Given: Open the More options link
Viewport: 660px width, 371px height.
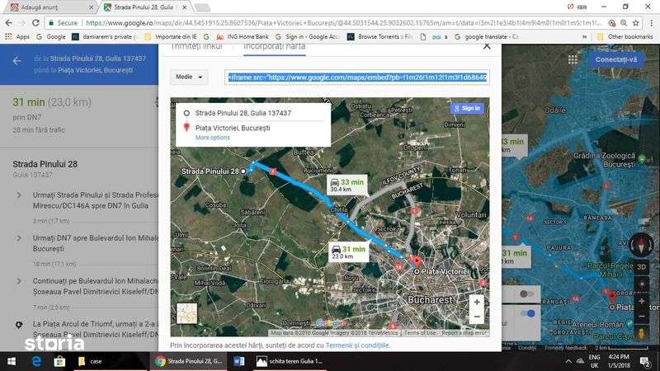Looking at the screenshot, I should (213, 138).
